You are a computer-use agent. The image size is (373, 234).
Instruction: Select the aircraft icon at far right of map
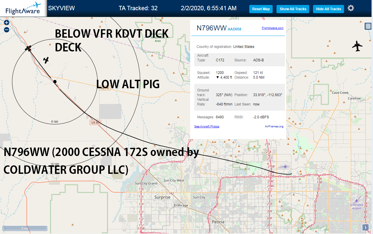click(357, 46)
